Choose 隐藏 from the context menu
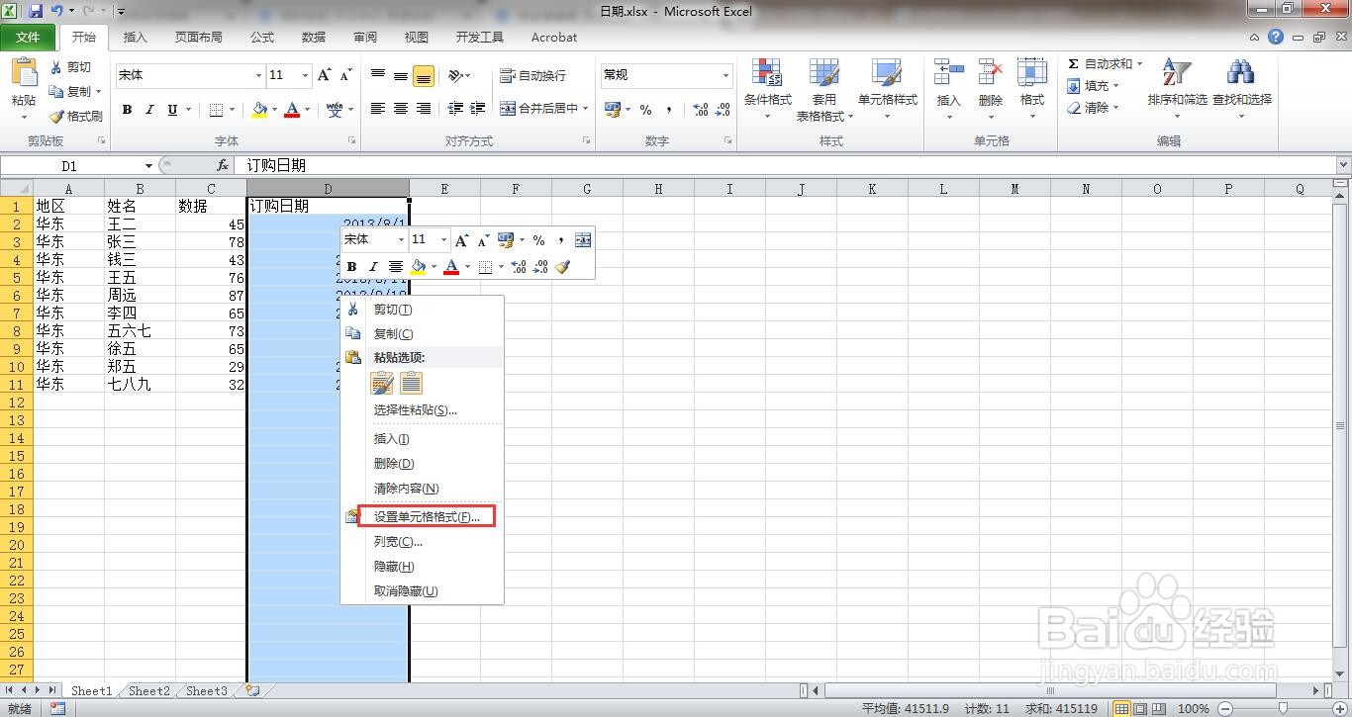The image size is (1352, 717). coord(422,567)
